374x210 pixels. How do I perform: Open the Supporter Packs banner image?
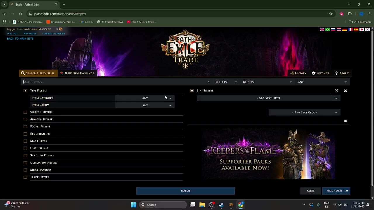(x=268, y=154)
